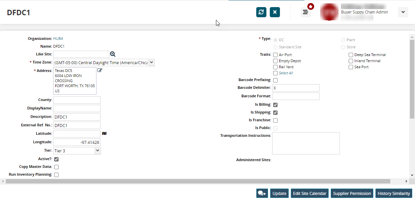Click the Buyer Suppy Chain Admin text

point(365,12)
